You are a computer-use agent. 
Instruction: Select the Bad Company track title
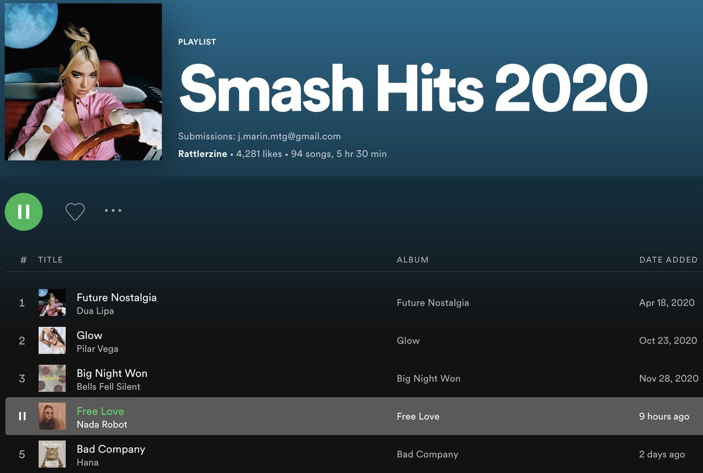coord(111,449)
